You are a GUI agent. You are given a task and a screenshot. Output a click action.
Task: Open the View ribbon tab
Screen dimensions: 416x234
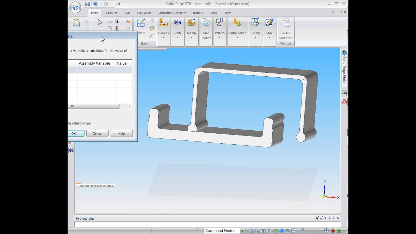(x=227, y=13)
